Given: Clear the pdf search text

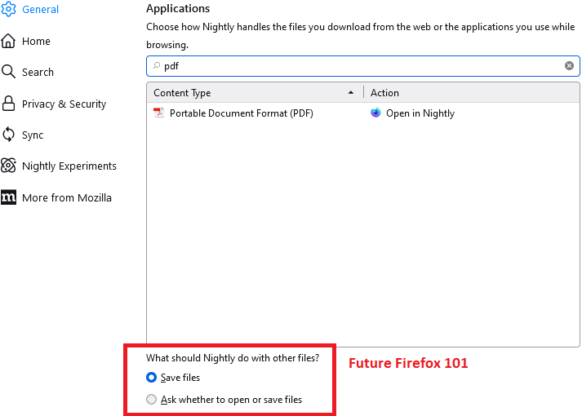Looking at the screenshot, I should pos(569,66).
